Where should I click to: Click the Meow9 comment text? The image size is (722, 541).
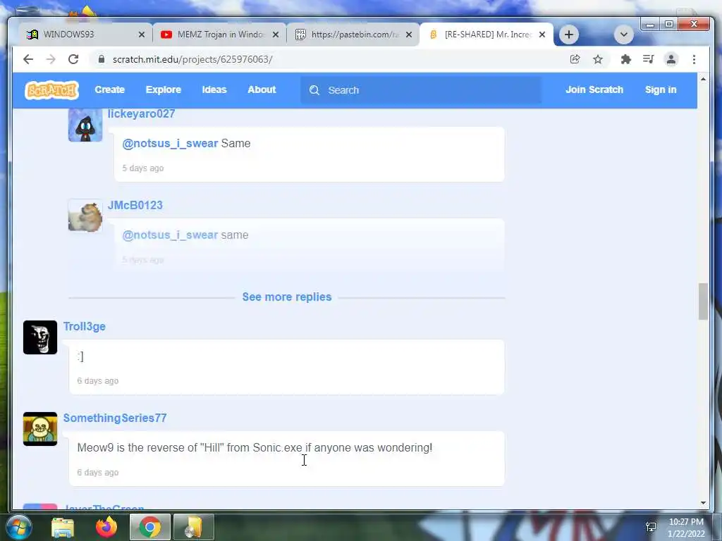click(255, 447)
